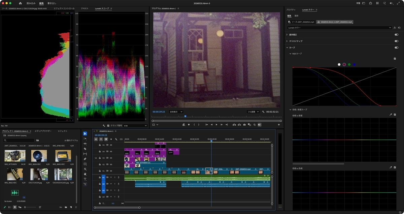This screenshot has width=404, height=214.
Task: Open 8 Bit scope depth dropdown
Action: coord(135,125)
